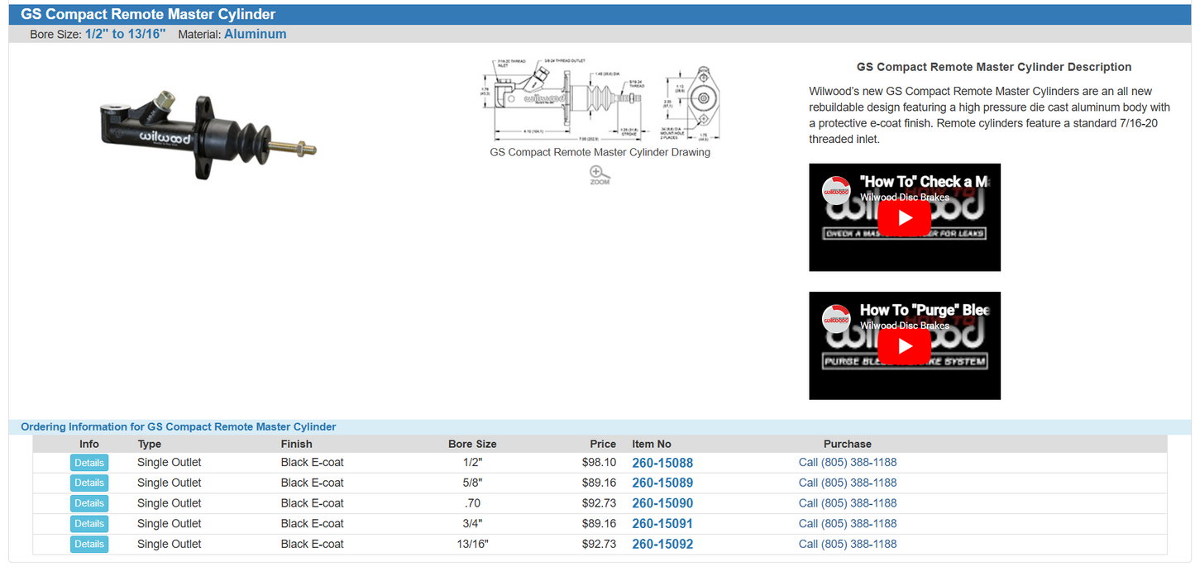Open item number 260-15092
Viewport: 1195px width, 576px height.
pyautogui.click(x=662, y=545)
